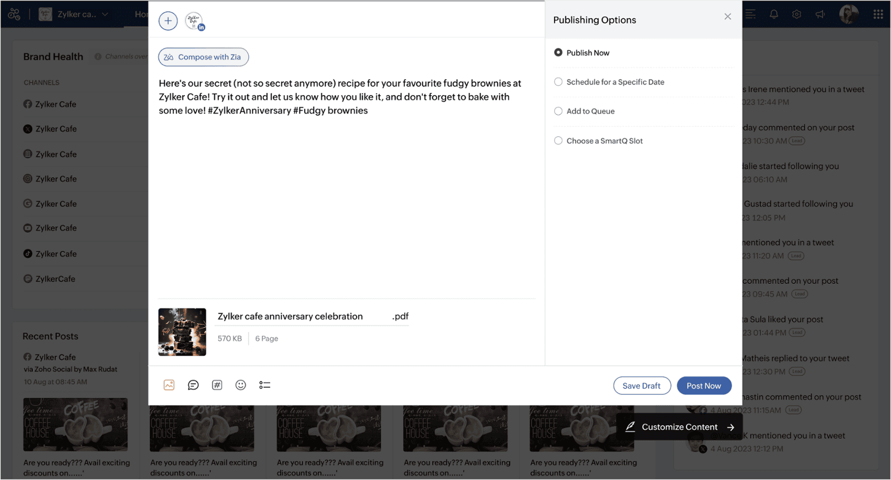Image resolution: width=891 pixels, height=480 pixels.
Task: Click the add channel plus icon
Action: pos(168,21)
